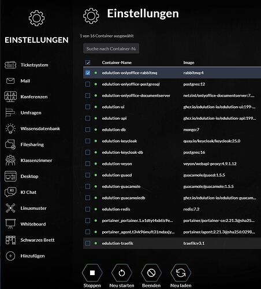Click the Filesharing folder icon
The image size is (261, 289).
pyautogui.click(x=10, y=144)
